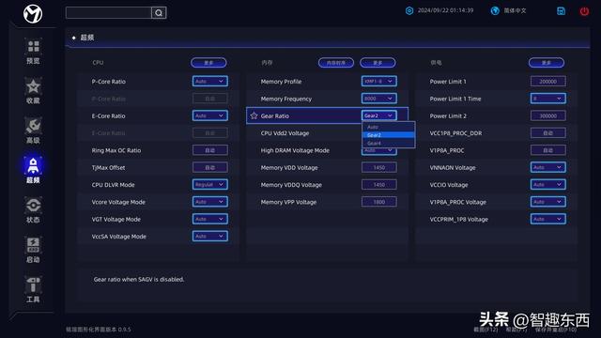Image resolution: width=601 pixels, height=338 pixels.
Task: Open the Memory Frequency dropdown
Action: (x=379, y=99)
